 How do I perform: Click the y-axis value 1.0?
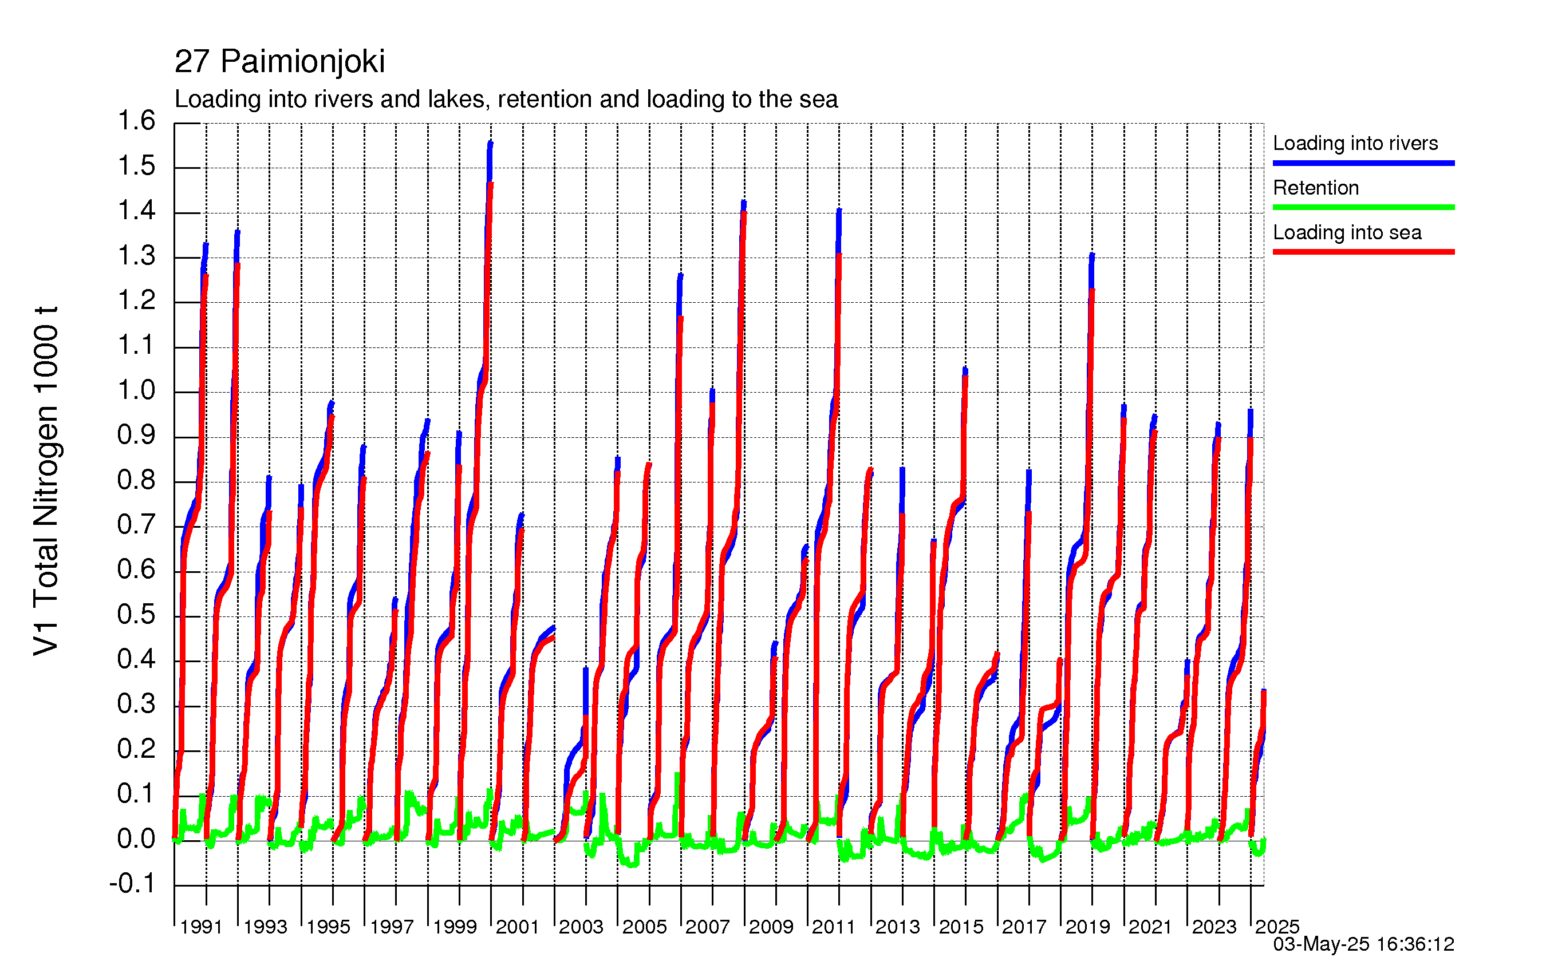tap(136, 390)
